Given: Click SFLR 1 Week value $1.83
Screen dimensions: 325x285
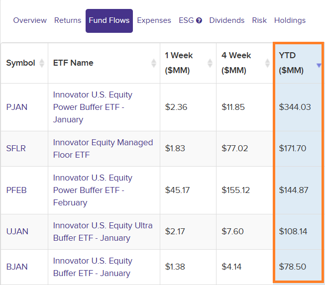Looking at the screenshot, I should pyautogui.click(x=175, y=149).
